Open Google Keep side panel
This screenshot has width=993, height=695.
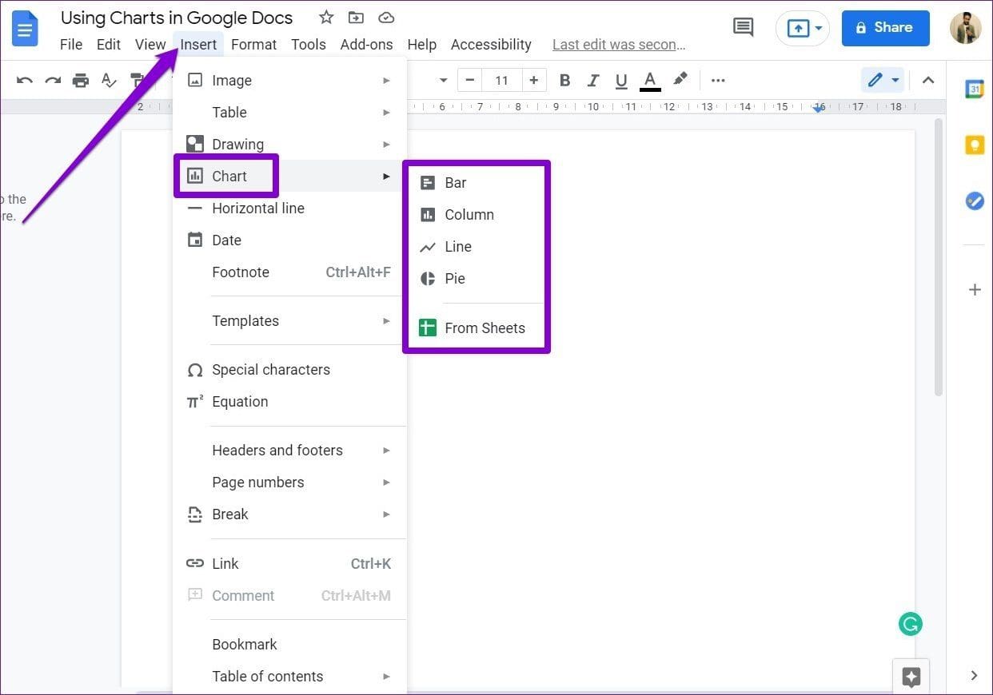pos(974,145)
